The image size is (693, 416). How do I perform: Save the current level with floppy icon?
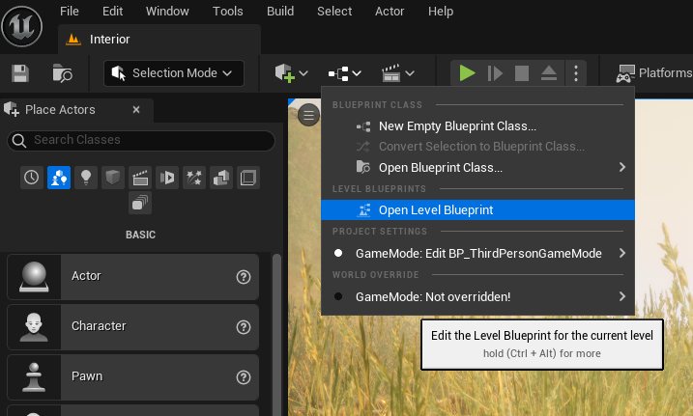[20, 73]
